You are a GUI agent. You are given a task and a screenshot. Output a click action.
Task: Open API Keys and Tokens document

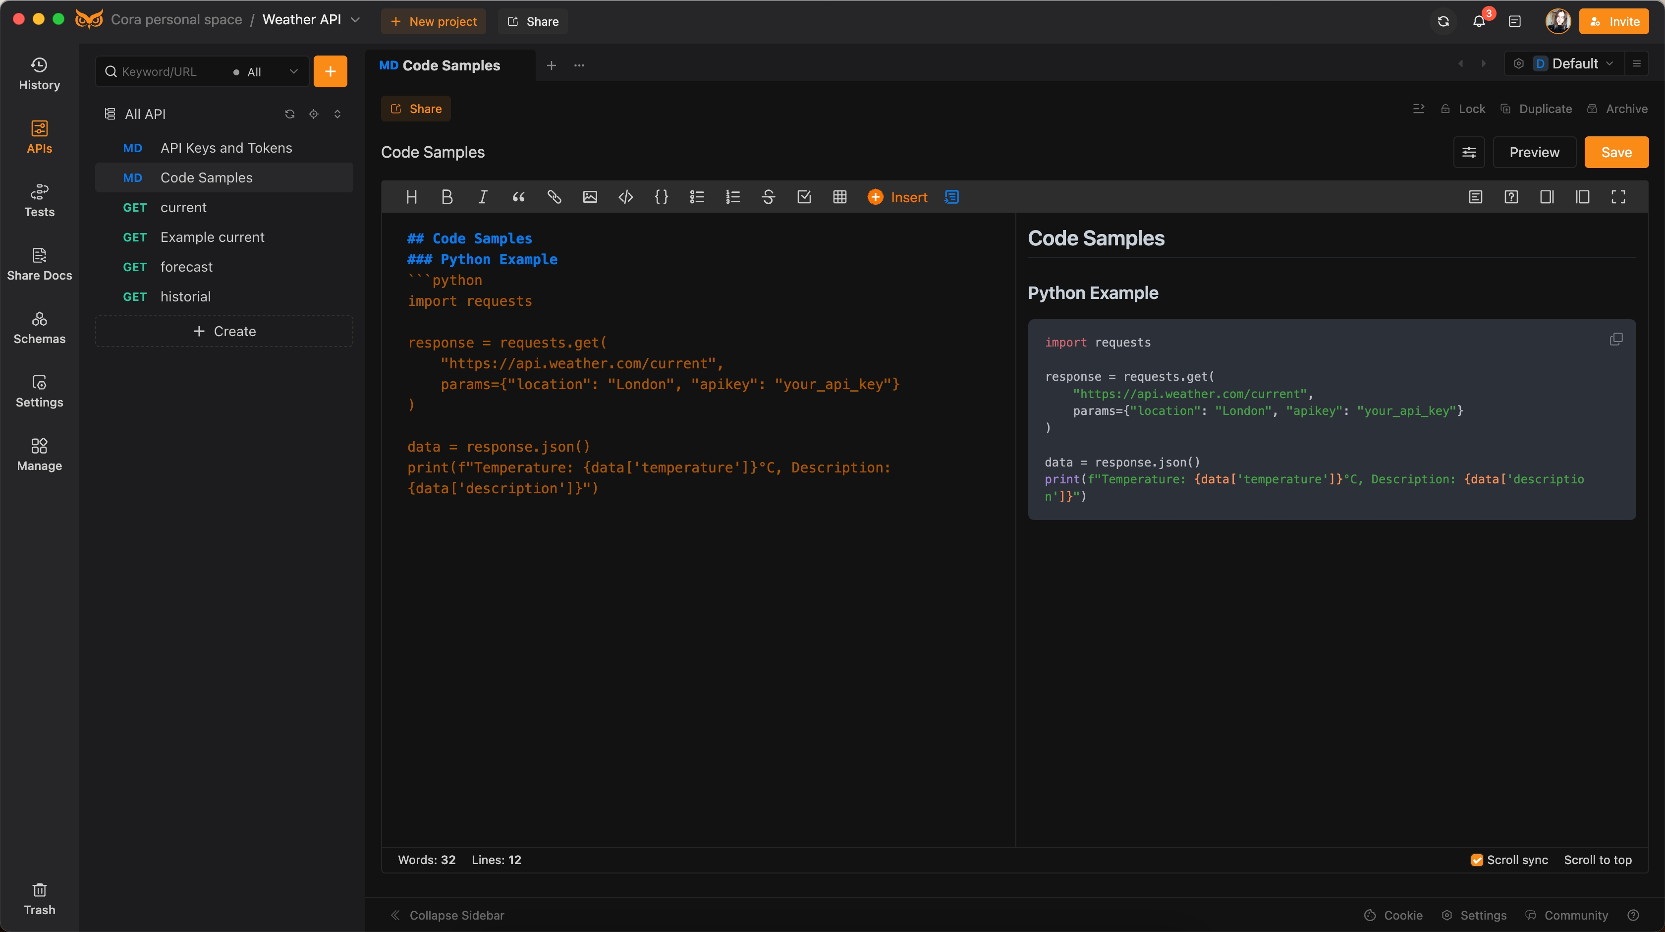[x=223, y=148]
